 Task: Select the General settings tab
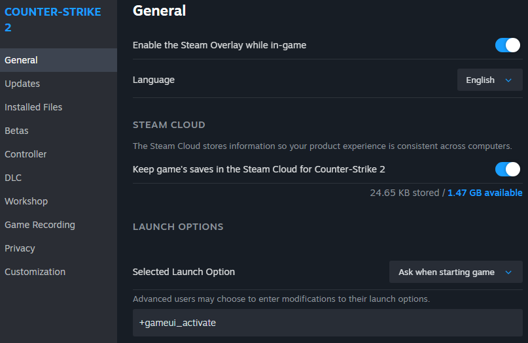point(22,60)
